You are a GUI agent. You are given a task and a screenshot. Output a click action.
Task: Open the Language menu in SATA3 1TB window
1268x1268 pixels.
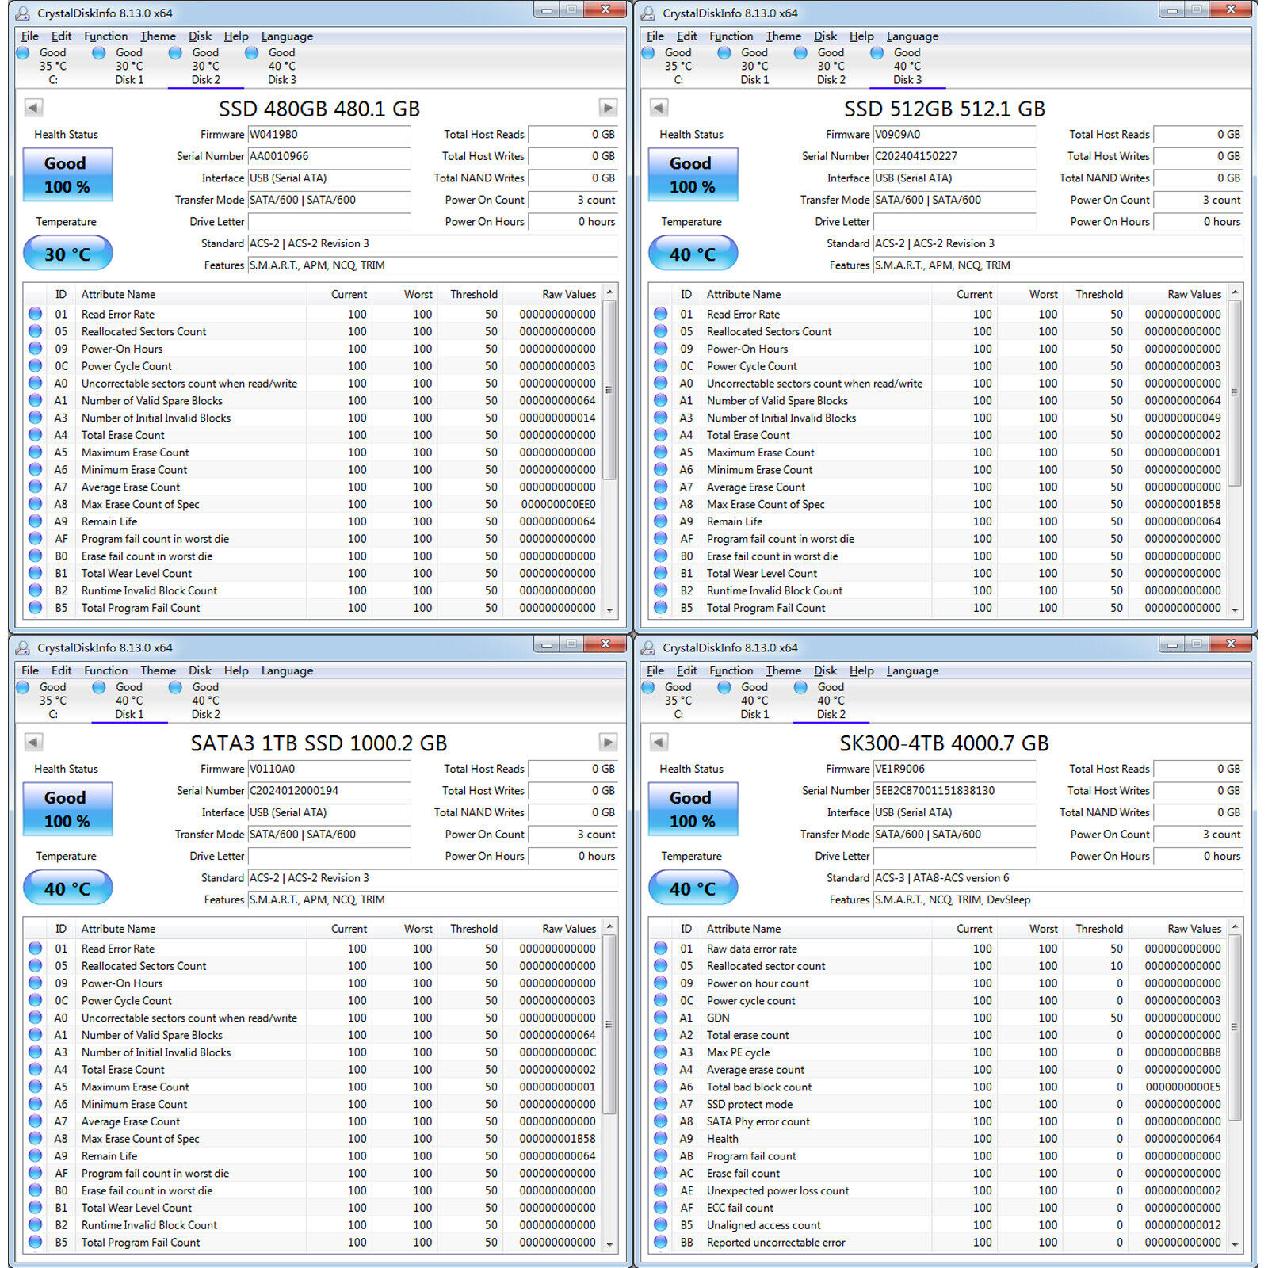(x=287, y=670)
